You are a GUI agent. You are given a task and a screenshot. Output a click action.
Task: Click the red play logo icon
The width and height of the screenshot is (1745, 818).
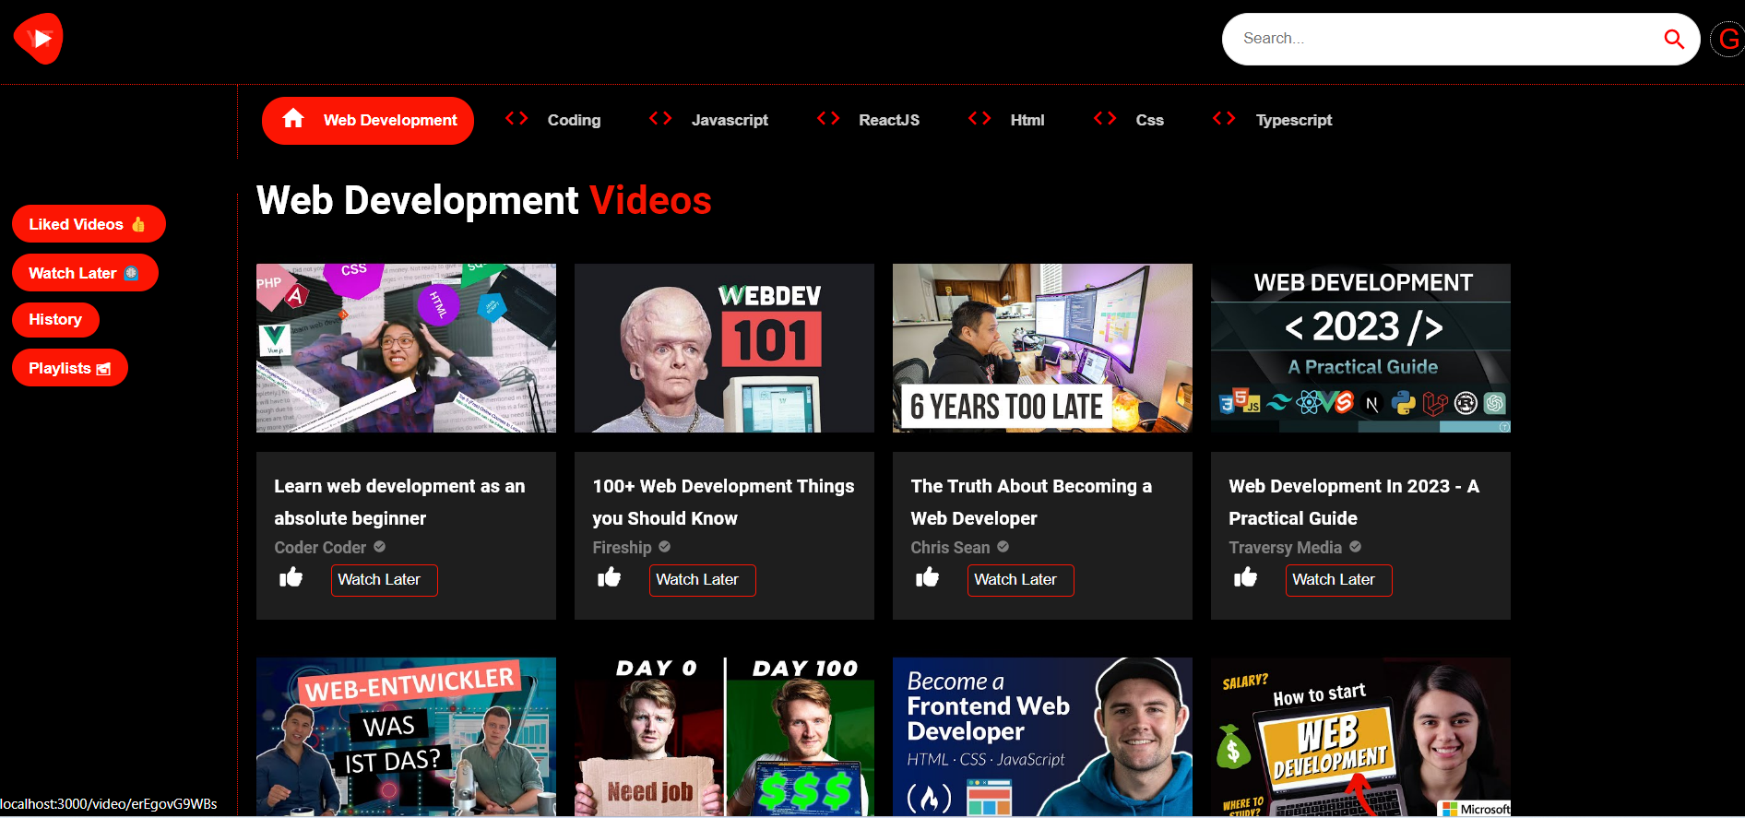click(x=39, y=38)
